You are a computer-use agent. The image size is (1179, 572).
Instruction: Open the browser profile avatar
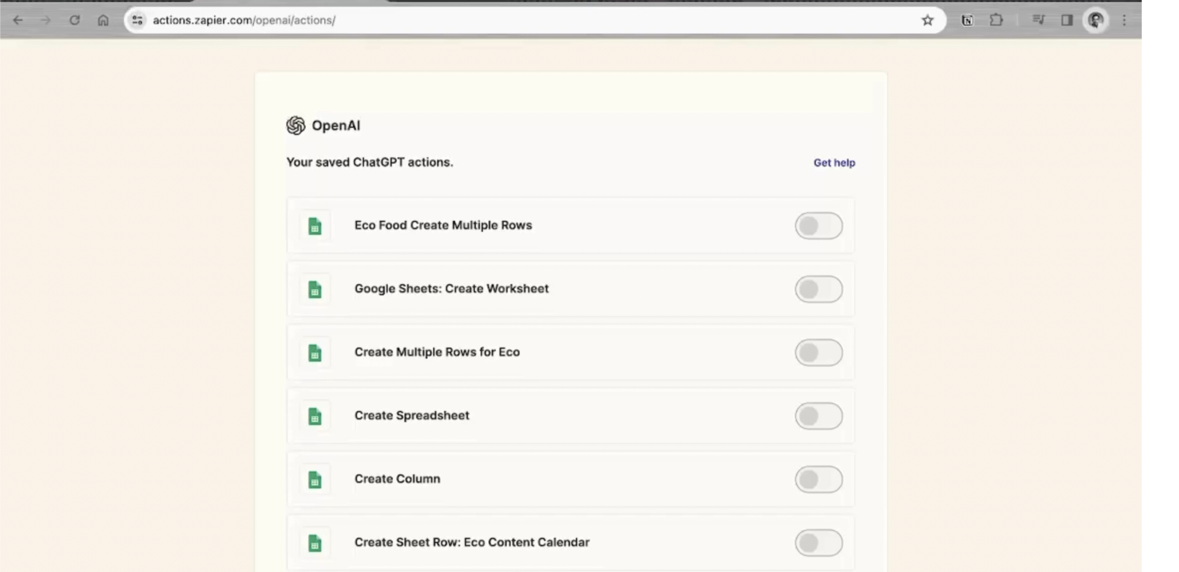pos(1096,20)
